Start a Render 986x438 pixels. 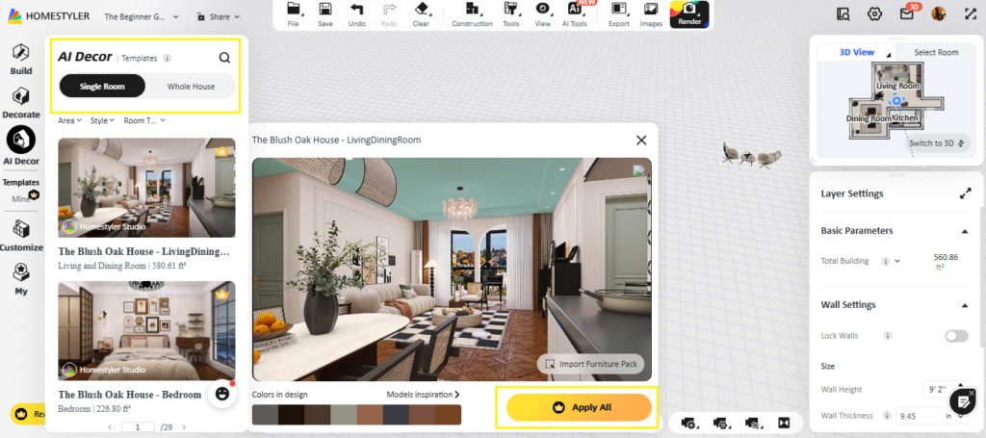[689, 14]
